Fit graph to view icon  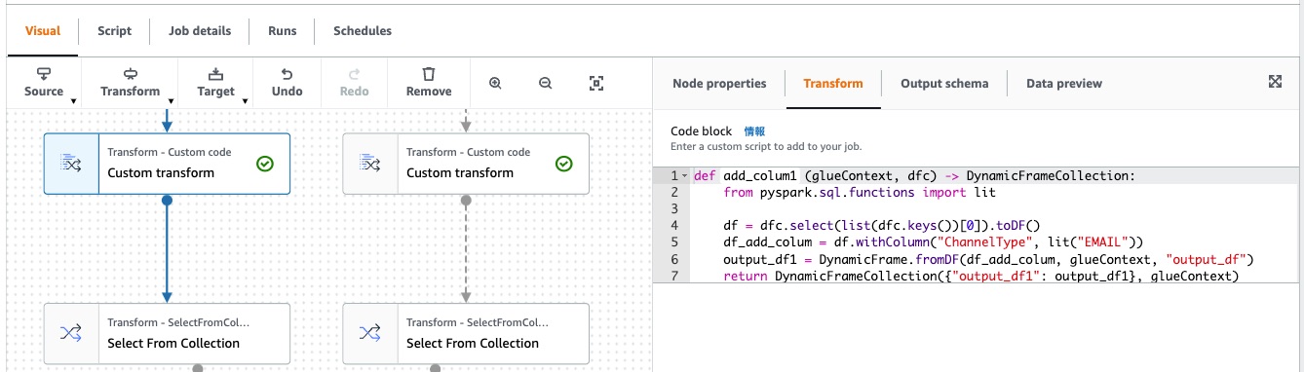596,84
